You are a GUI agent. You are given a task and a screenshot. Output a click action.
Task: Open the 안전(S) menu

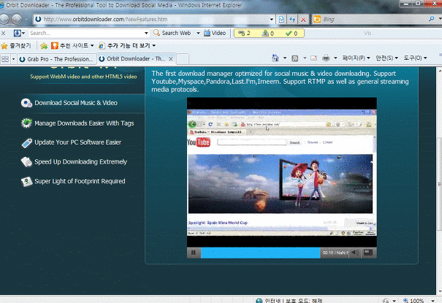click(x=386, y=58)
